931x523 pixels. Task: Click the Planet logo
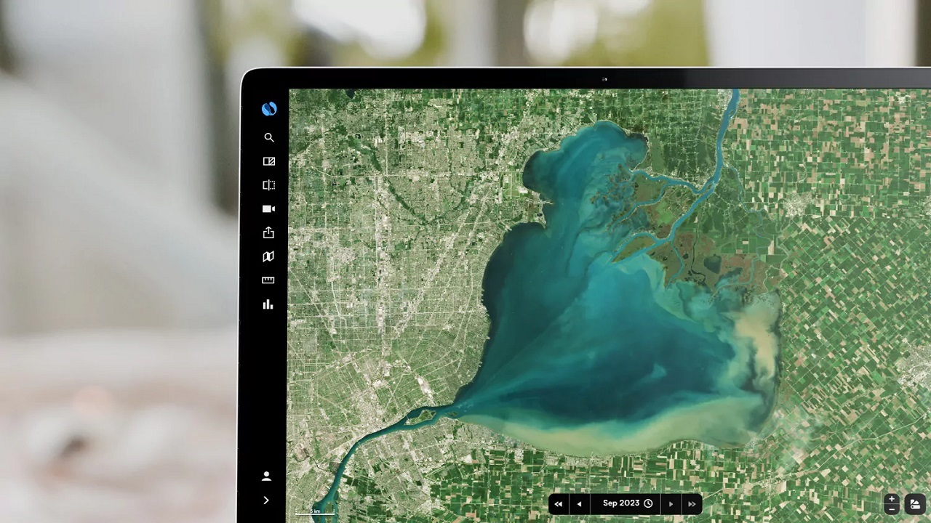269,109
